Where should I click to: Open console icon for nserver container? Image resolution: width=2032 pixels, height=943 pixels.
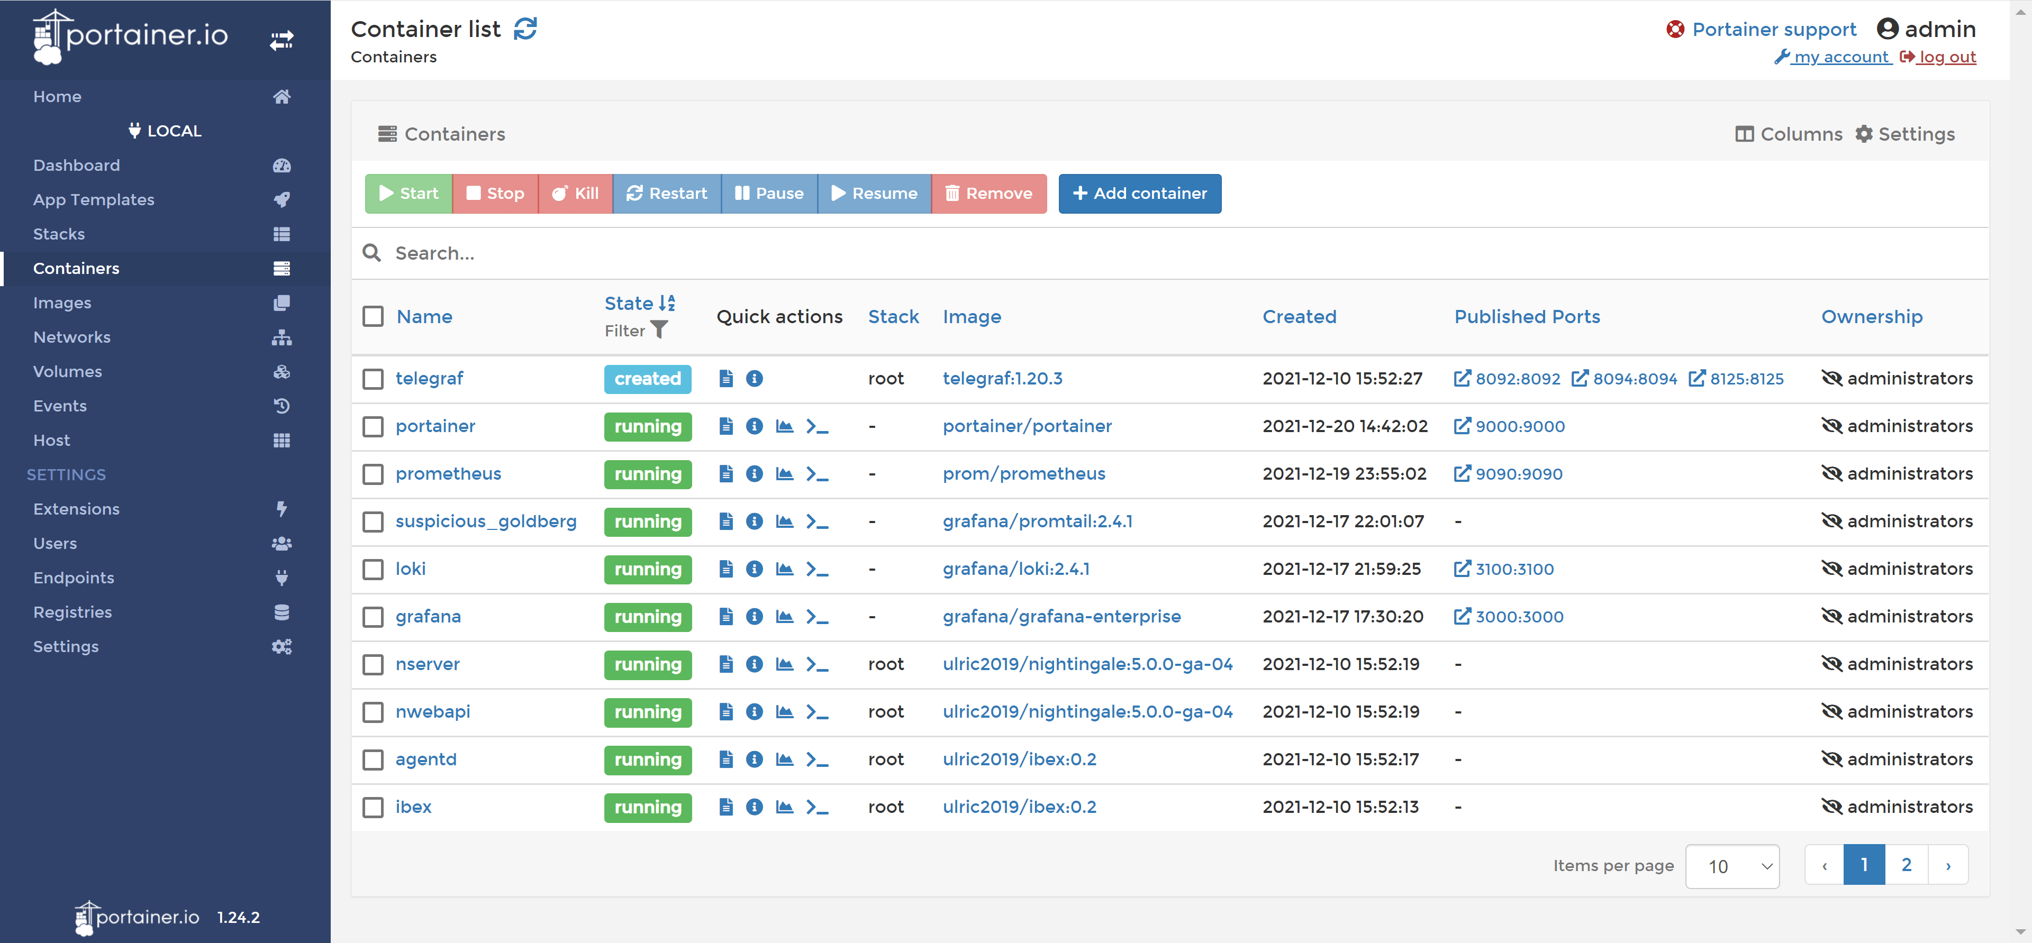(x=817, y=665)
